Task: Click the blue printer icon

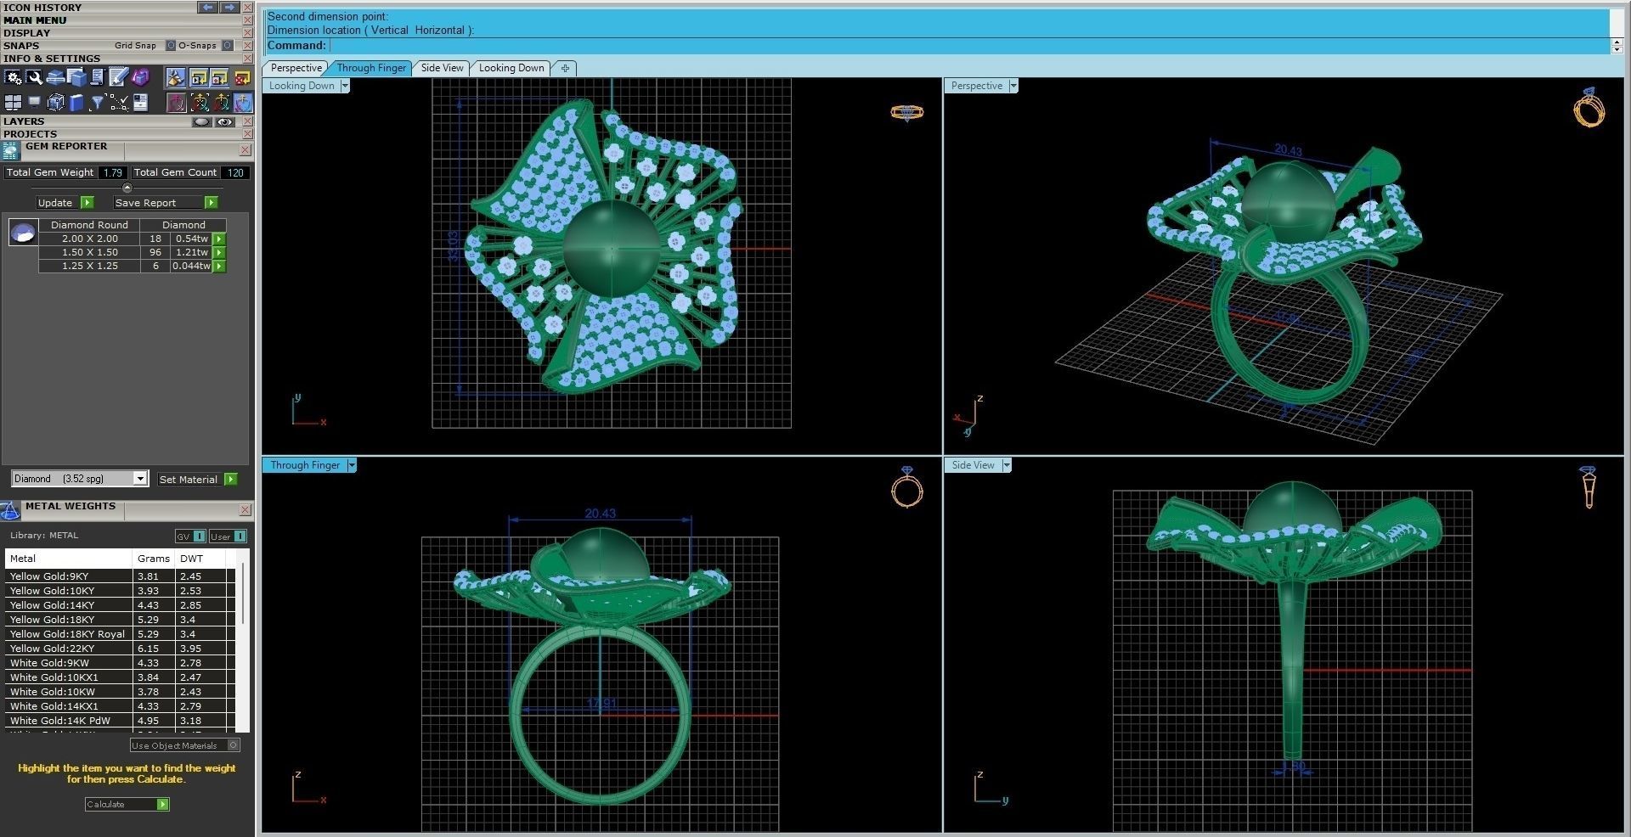Action: (x=55, y=78)
